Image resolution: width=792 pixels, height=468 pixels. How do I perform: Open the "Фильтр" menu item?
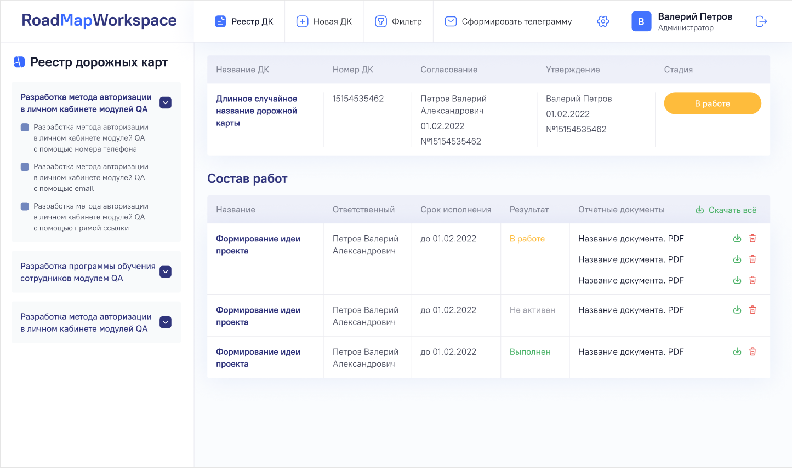click(x=398, y=21)
